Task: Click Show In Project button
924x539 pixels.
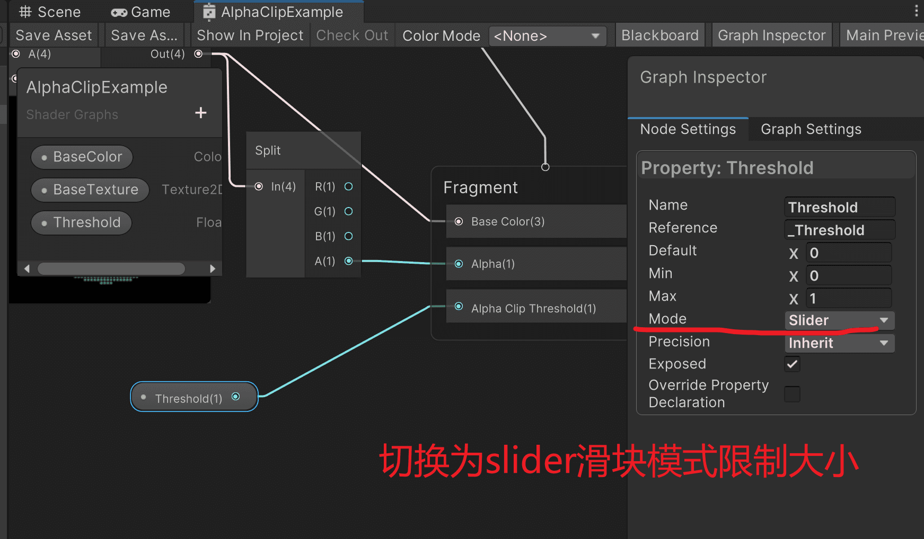Action: click(x=250, y=35)
